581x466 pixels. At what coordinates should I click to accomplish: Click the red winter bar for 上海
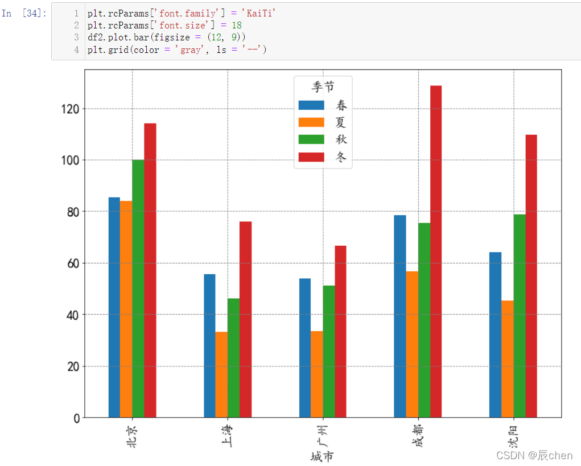coord(246,319)
